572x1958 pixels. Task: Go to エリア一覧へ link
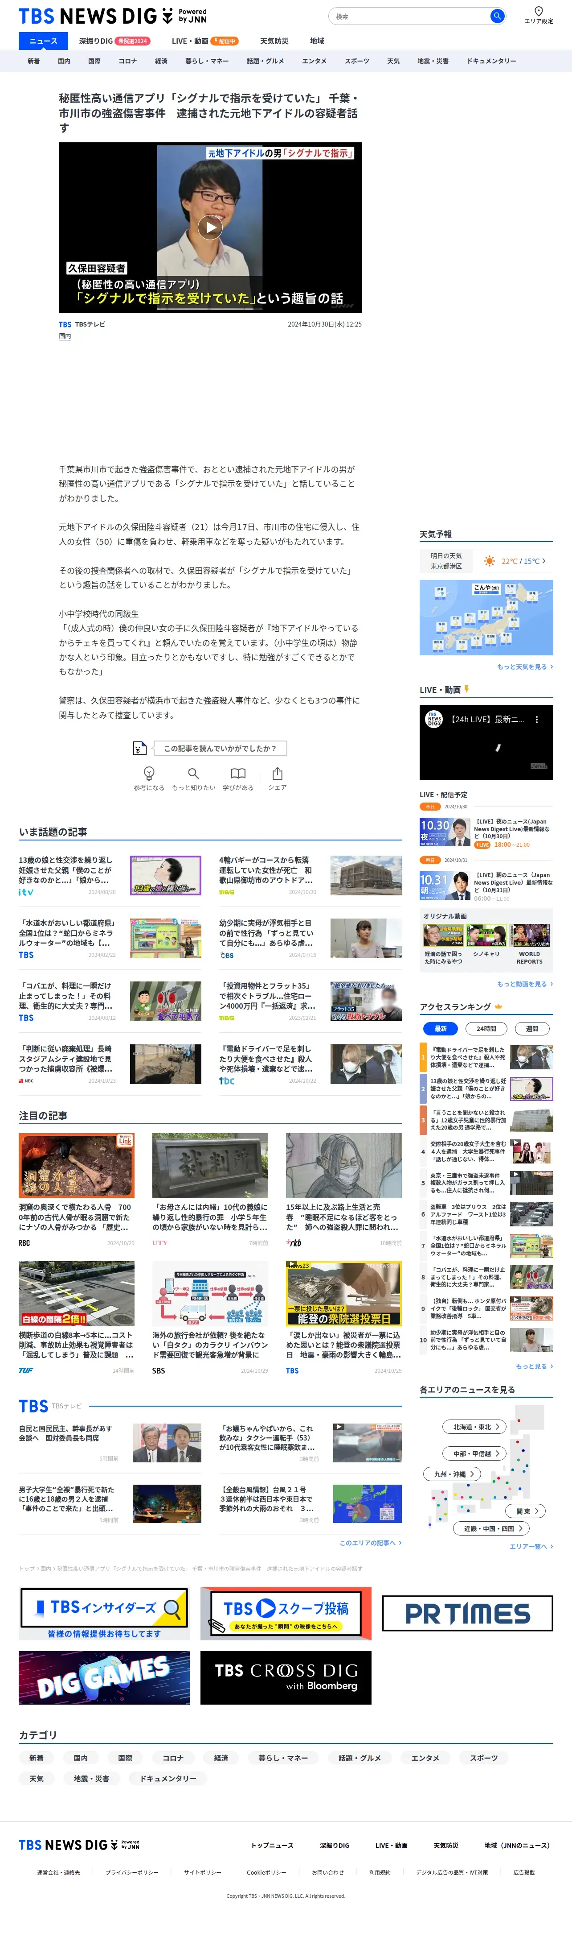531,1547
